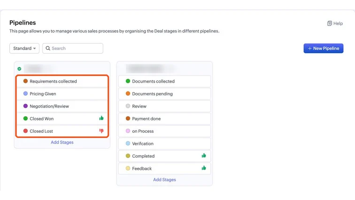Pick the Closed Won green dot

click(x=25, y=118)
